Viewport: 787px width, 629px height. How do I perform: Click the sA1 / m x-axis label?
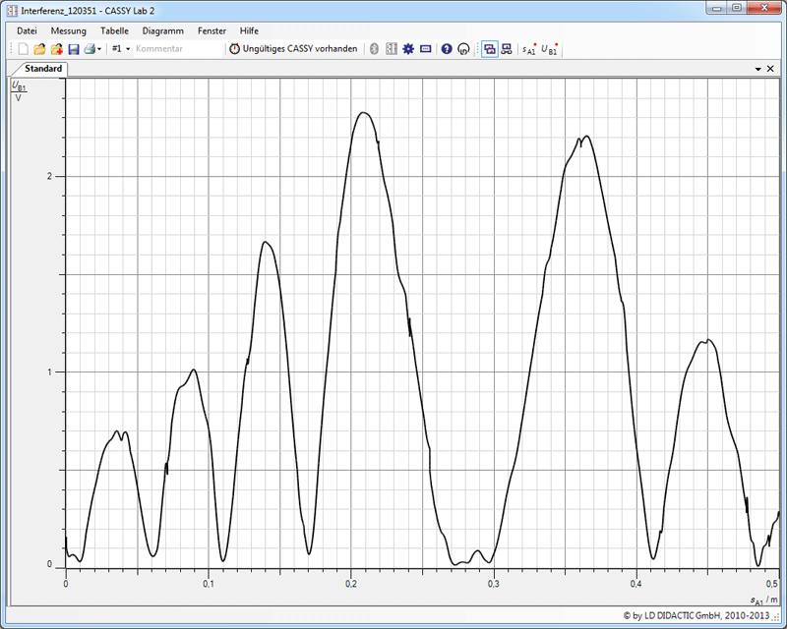pyautogui.click(x=761, y=600)
